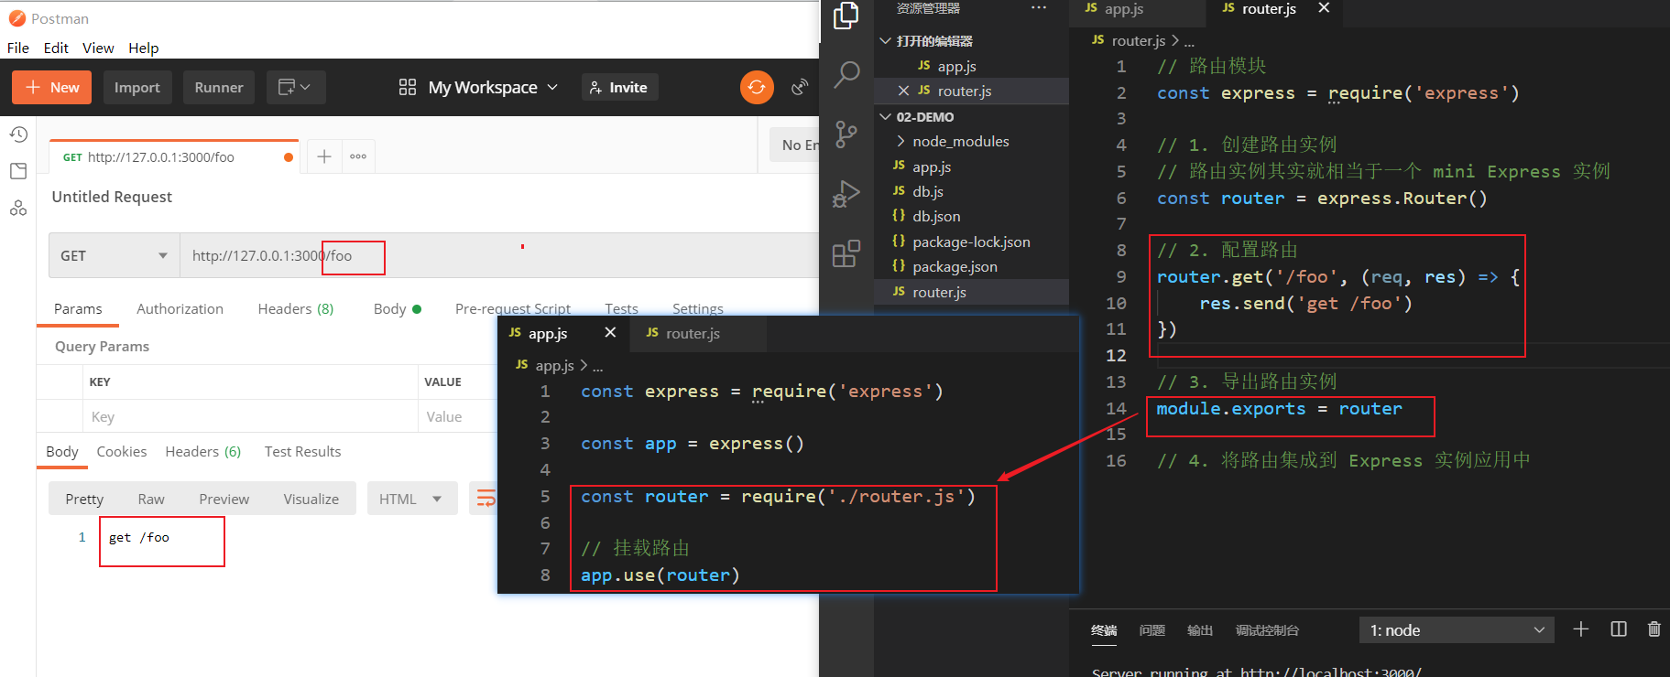The image size is (1670, 677).
Task: Open Postman Help menu
Action: [x=143, y=48]
